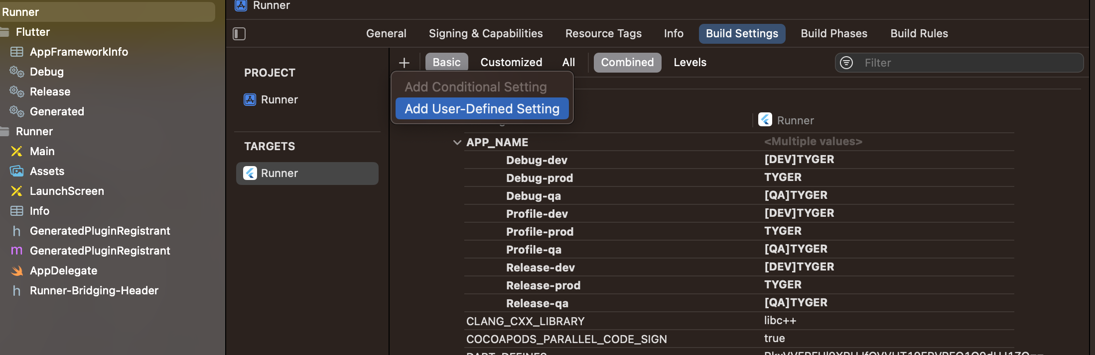Screen dimensions: 1095x355
Task: Click the Release-prod configuration row
Action: click(739, 285)
